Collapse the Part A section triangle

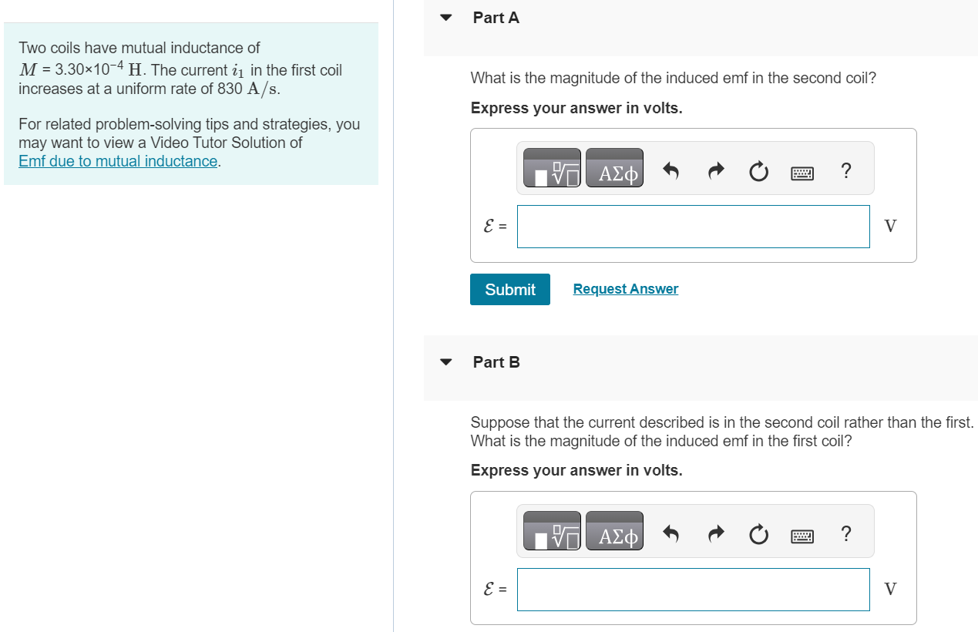pos(445,18)
